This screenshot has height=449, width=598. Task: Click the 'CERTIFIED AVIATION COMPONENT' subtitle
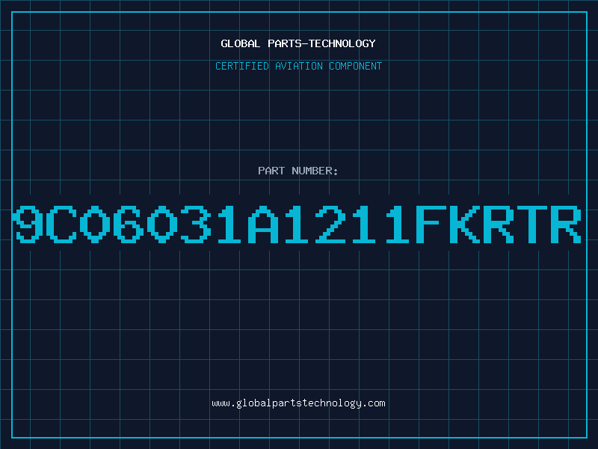tap(298, 66)
